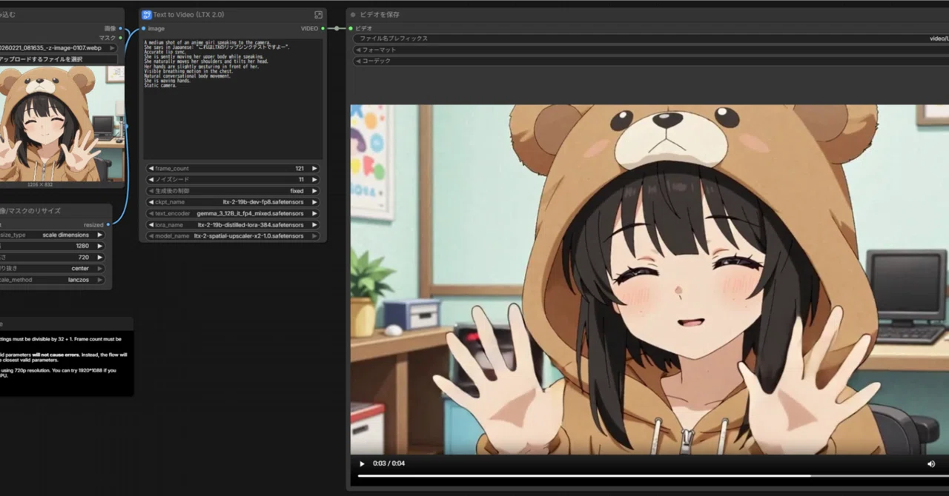Edit the ノイズシード value 11
Screen dimensions: 949x496
point(302,180)
